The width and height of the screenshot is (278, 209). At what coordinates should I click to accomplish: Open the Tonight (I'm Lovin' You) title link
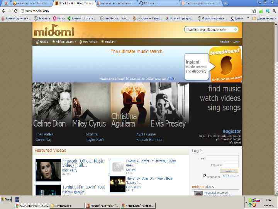click(84, 187)
